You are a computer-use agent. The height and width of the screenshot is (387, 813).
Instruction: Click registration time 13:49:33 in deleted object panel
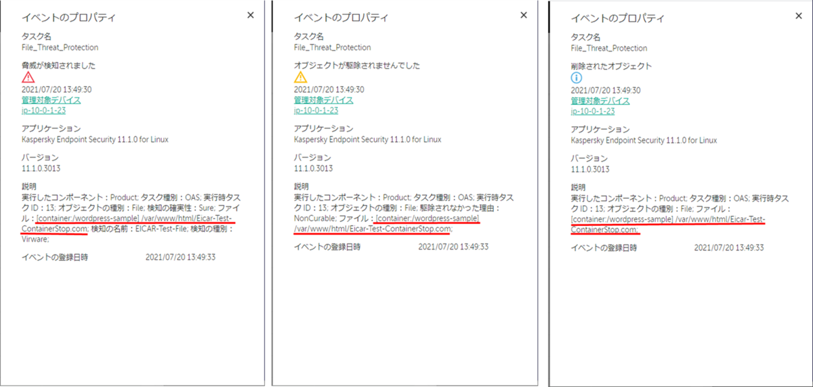pos(730,248)
